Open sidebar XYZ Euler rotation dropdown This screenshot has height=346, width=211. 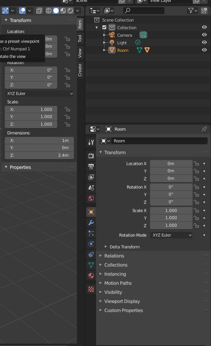point(39,94)
